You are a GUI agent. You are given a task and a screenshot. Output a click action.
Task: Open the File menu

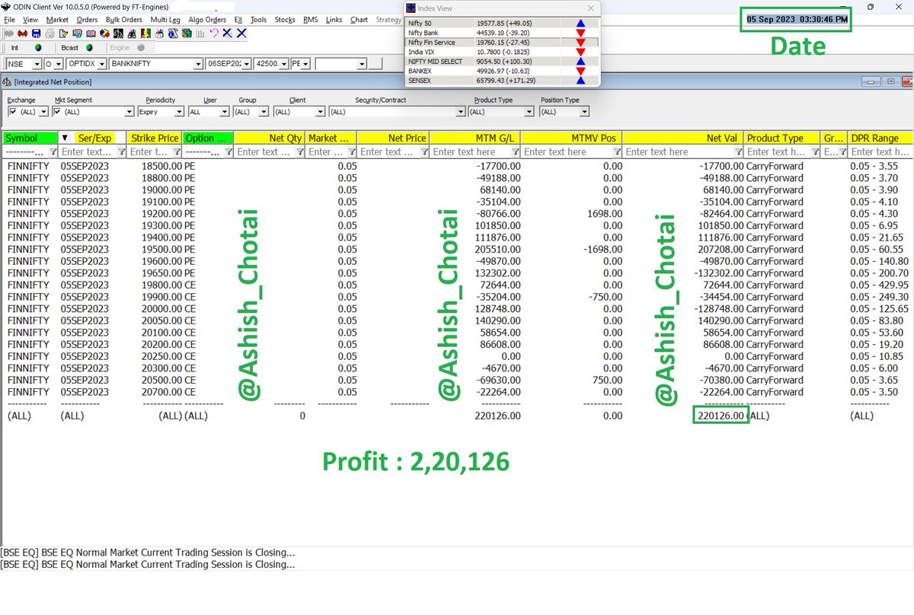(10, 20)
